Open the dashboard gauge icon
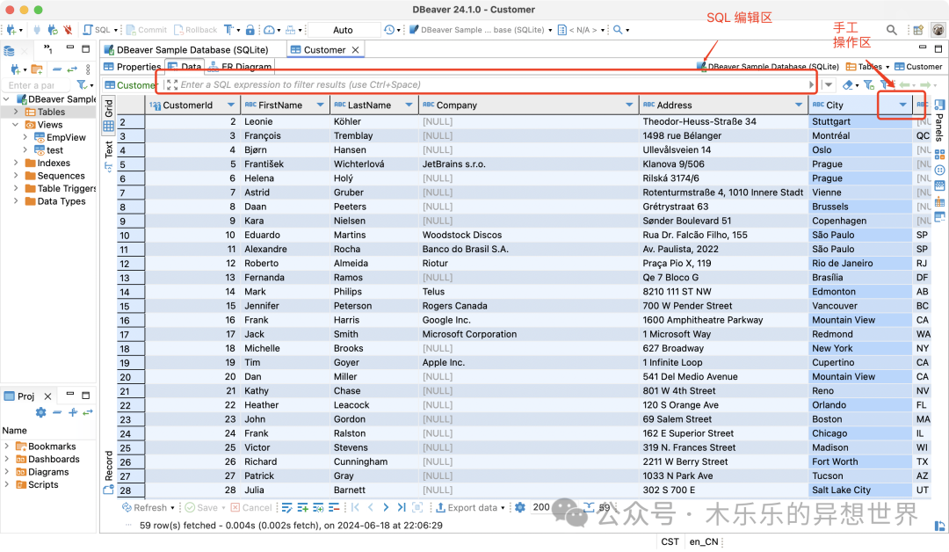This screenshot has width=949, height=552. 268,30
